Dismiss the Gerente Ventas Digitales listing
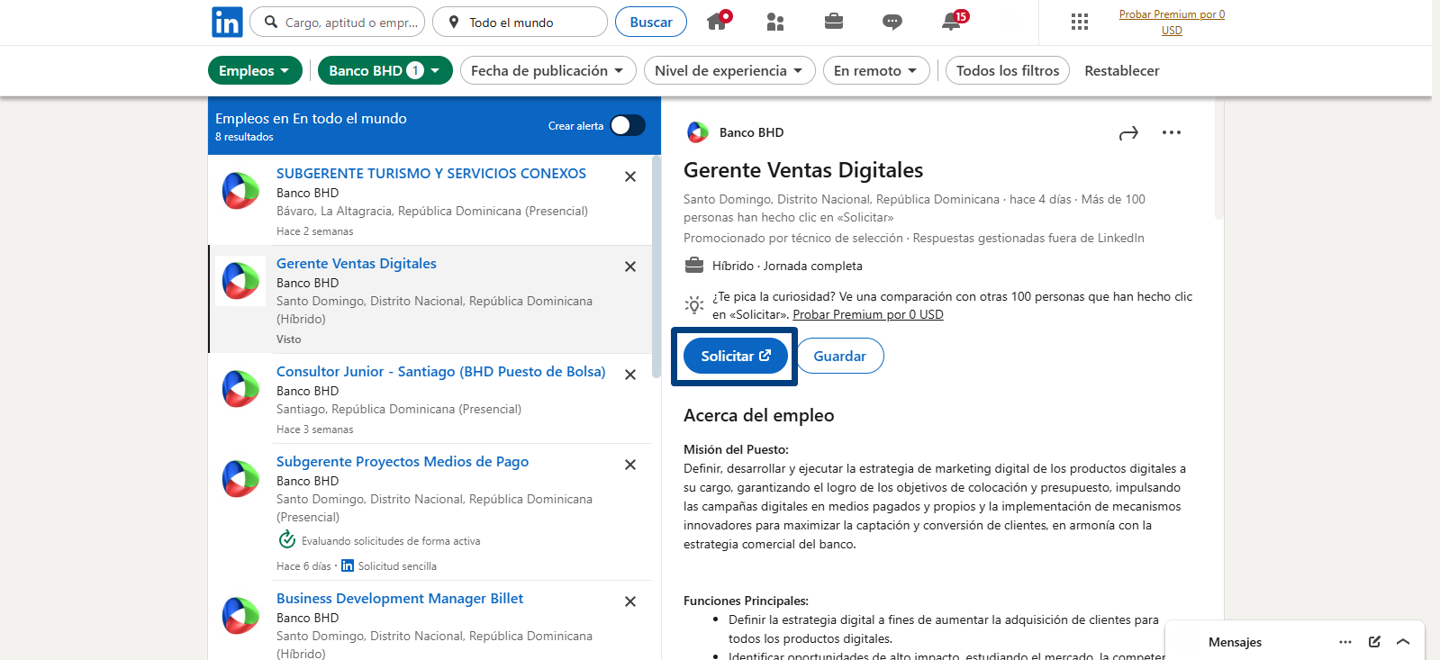 point(630,267)
